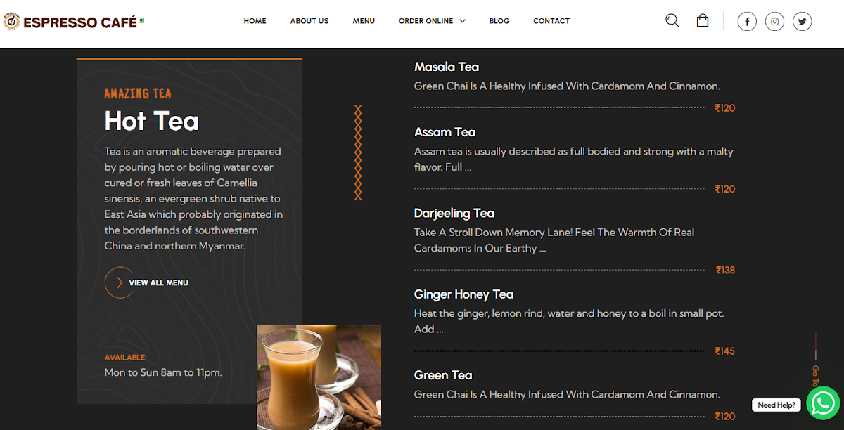Open the Instagram profile icon
The height and width of the screenshot is (430, 844).
pyautogui.click(x=774, y=22)
